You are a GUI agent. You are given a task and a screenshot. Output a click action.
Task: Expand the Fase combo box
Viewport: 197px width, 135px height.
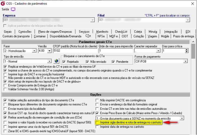click(x=34, y=51)
